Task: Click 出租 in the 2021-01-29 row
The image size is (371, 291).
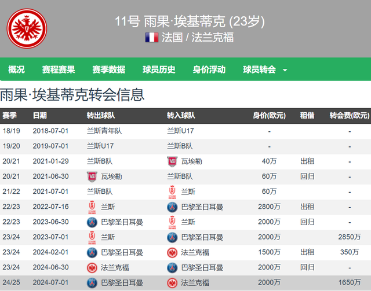Action: click(307, 161)
